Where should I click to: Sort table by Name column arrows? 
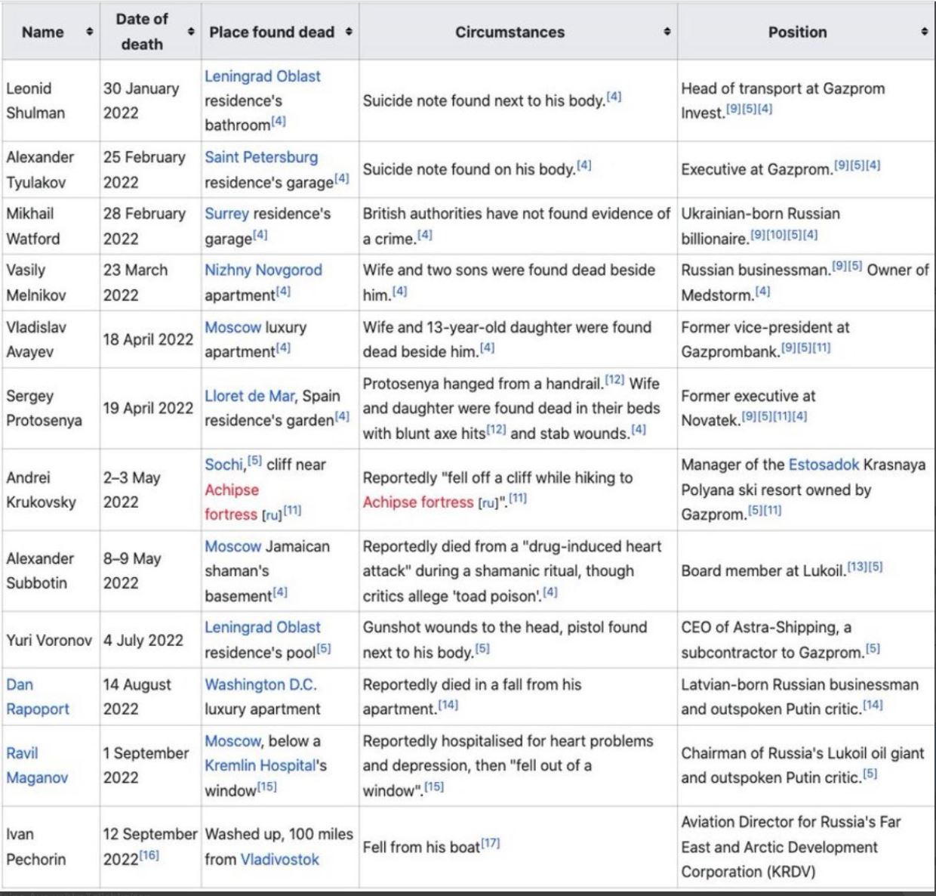click(x=90, y=32)
